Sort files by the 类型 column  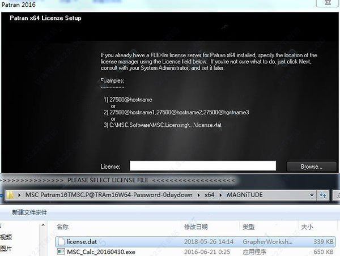pyautogui.click(x=249, y=227)
